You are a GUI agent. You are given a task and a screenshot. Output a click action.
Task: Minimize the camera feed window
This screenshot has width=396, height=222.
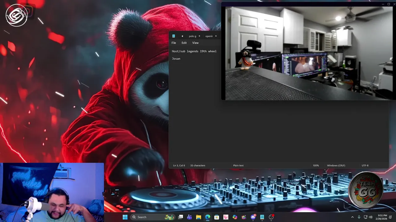click(x=383, y=4)
